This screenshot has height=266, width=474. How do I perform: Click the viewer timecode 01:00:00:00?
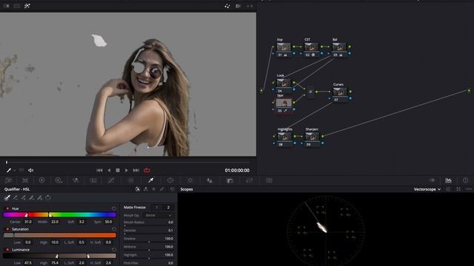pos(237,171)
